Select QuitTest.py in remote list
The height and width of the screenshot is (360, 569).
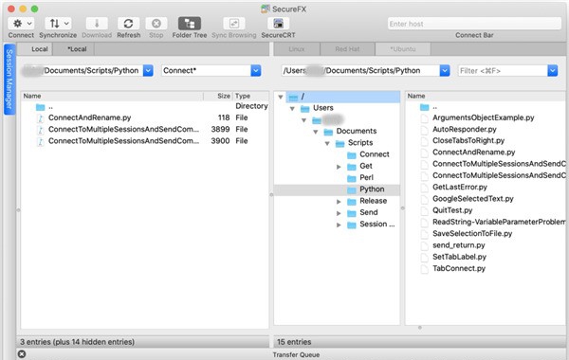(x=452, y=210)
